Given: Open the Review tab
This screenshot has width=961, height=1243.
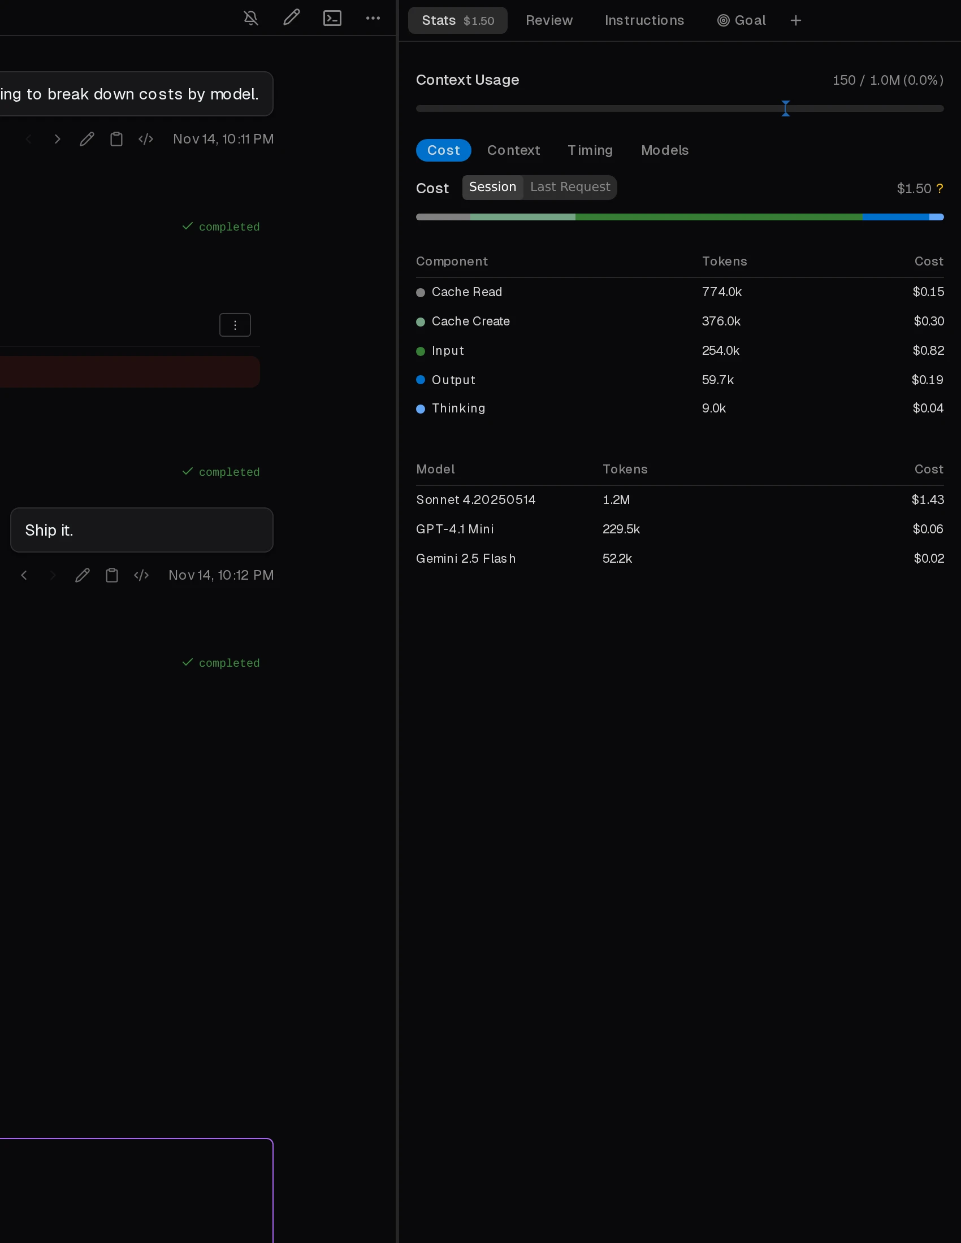Looking at the screenshot, I should click(549, 20).
